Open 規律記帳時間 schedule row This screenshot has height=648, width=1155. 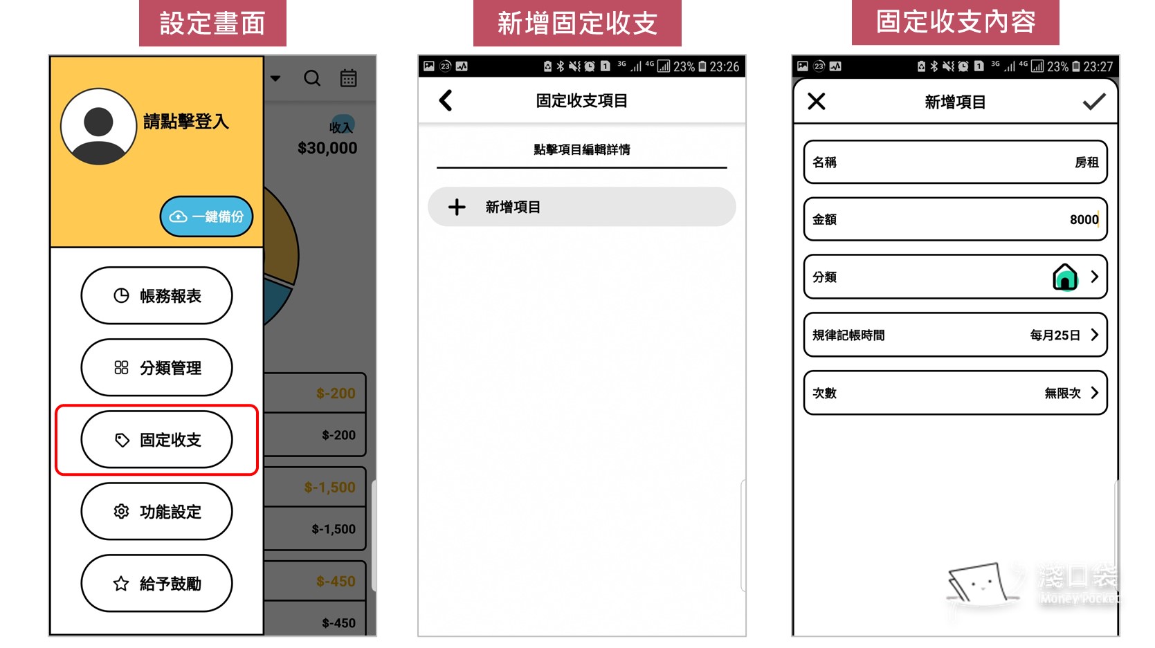(x=955, y=335)
